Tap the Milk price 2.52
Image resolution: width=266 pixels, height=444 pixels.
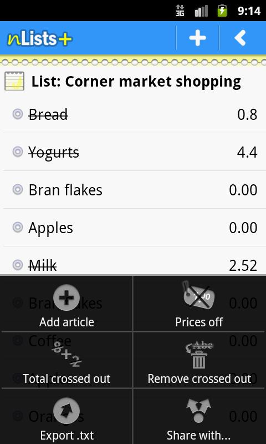click(x=243, y=266)
